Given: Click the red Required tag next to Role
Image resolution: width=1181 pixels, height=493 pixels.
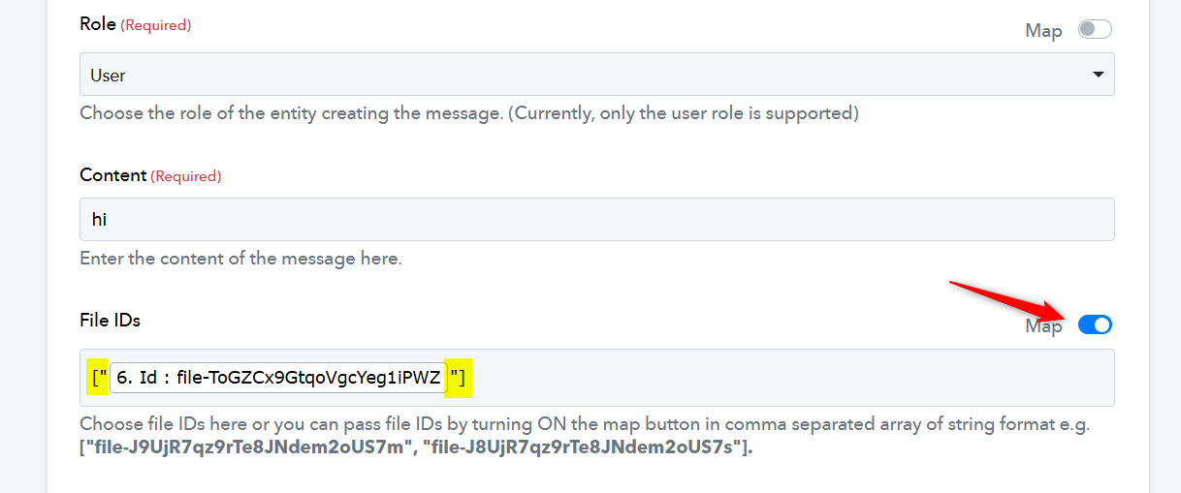Looking at the screenshot, I should pos(156,25).
